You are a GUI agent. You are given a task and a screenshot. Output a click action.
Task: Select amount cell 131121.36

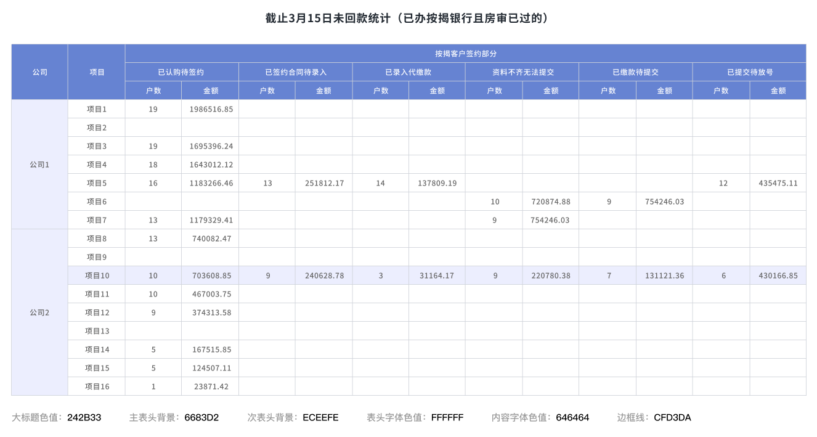coord(664,276)
